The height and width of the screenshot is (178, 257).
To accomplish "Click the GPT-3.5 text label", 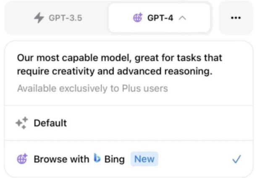I will pyautogui.click(x=65, y=18).
